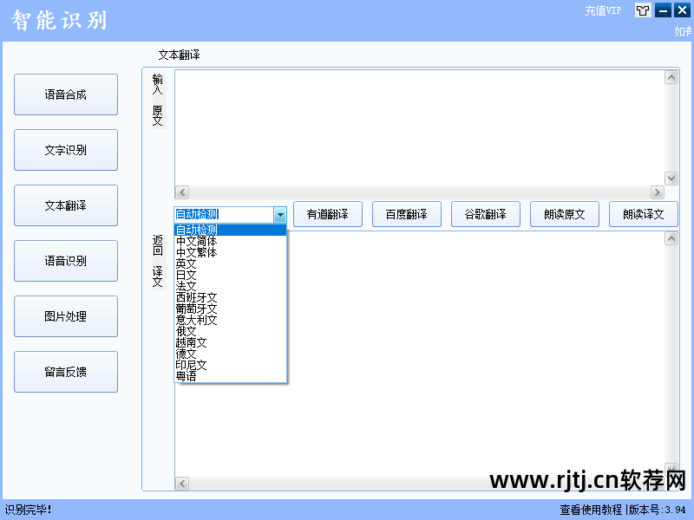Minimize the 智能识别 window

pyautogui.click(x=663, y=10)
